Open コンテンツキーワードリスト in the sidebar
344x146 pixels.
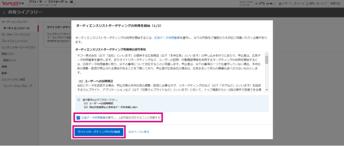tap(19, 47)
